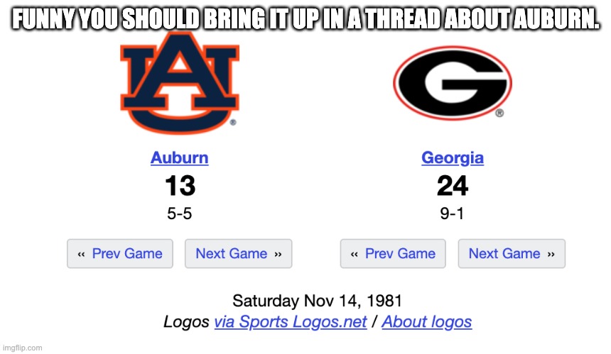Click the registered mark beside Georgia logo

499,113
